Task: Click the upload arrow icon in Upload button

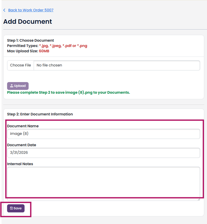Action: pos(12,86)
